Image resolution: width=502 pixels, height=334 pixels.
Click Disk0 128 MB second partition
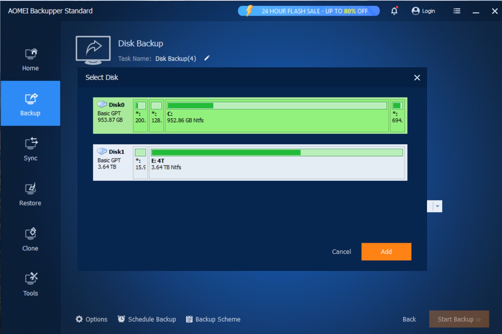tap(156, 116)
